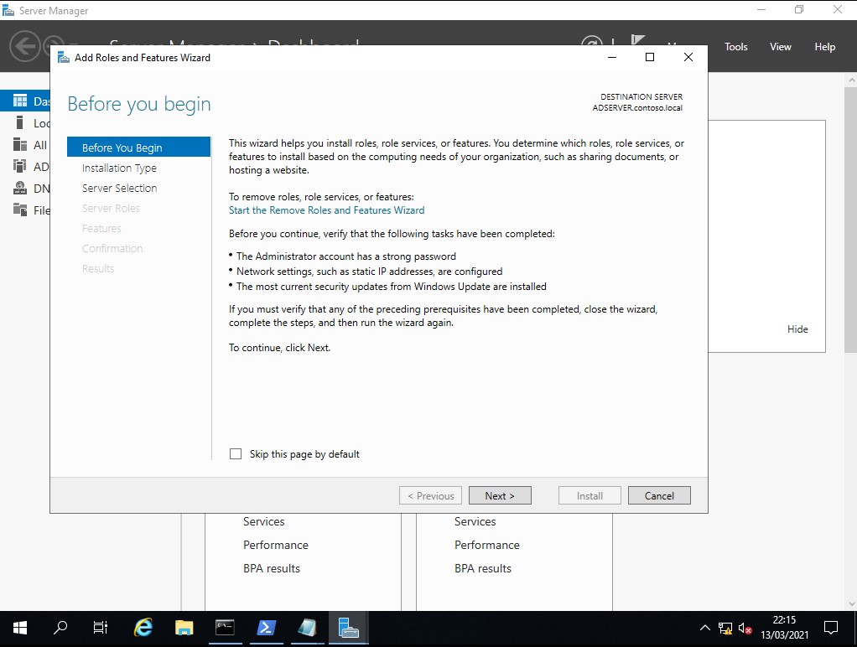The height and width of the screenshot is (647, 857).
Task: Show hidden system tray icons
Action: click(704, 628)
